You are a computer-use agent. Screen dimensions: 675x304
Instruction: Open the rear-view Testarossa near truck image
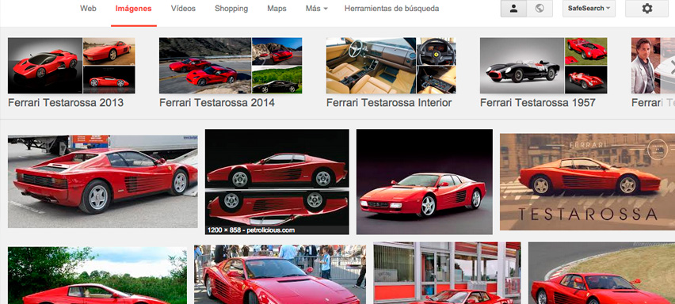102,181
